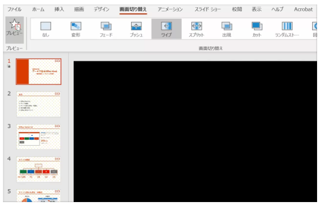This screenshot has height=207, width=324.
Task: Apply the カット (Cut) transition
Action: (257, 29)
